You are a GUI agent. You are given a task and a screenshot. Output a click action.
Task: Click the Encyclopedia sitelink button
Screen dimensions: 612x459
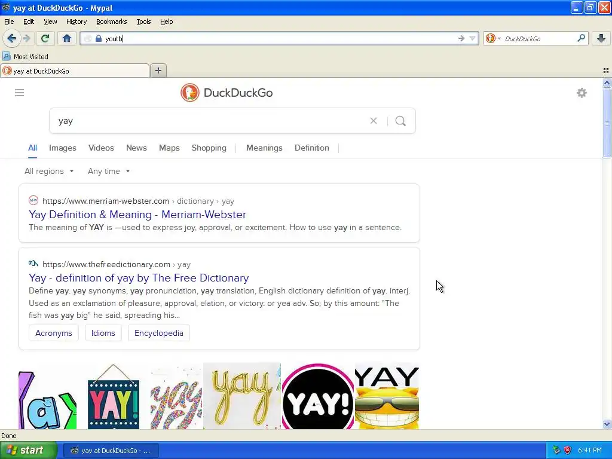(x=158, y=333)
